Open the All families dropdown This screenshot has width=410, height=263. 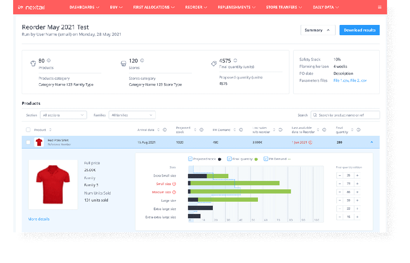[132, 115]
